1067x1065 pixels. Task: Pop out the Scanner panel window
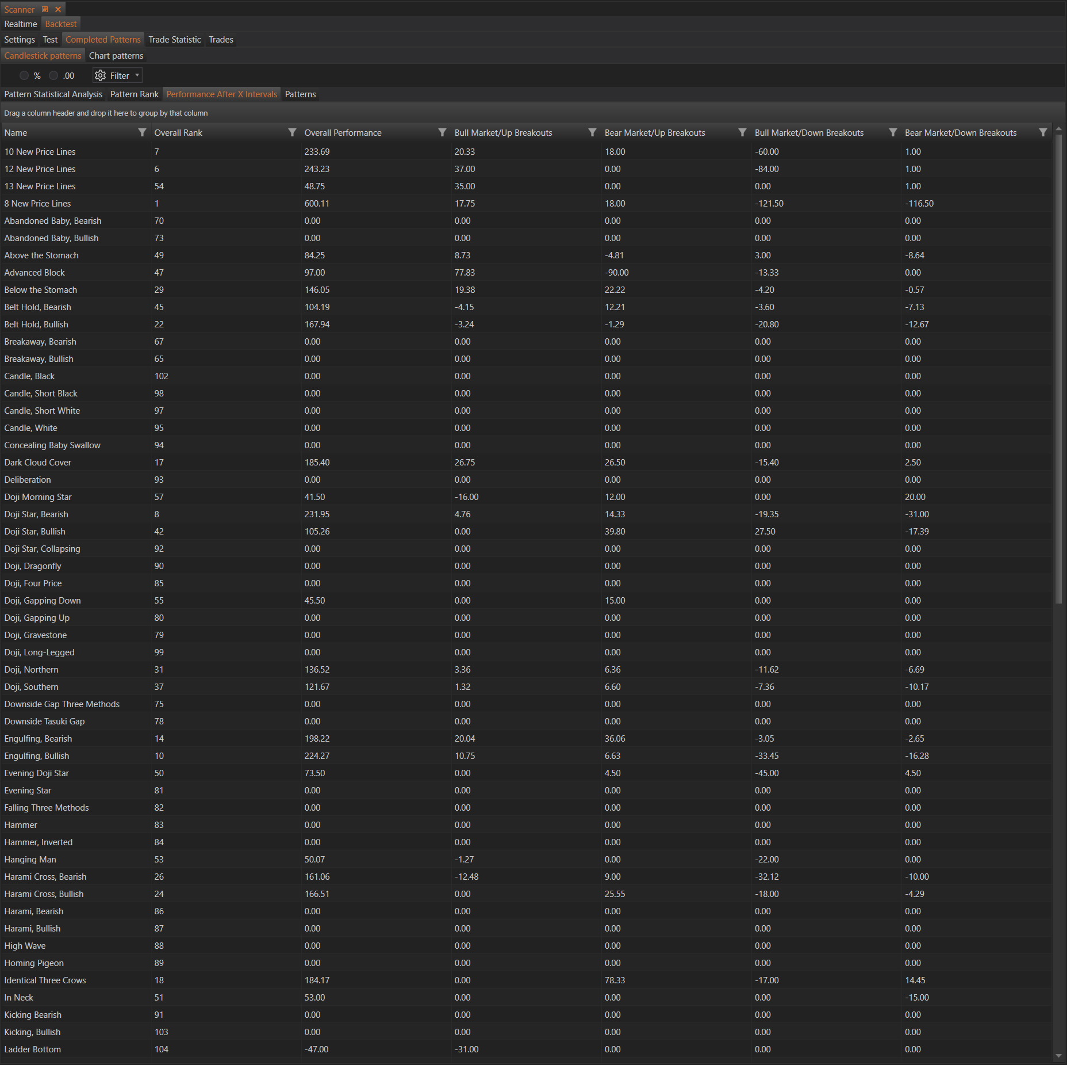45,9
